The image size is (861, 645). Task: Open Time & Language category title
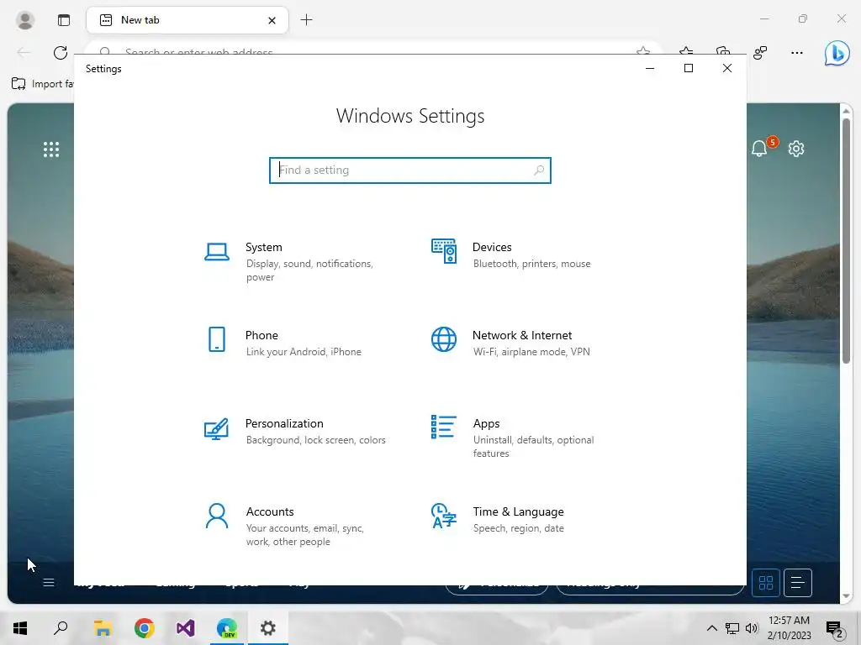pyautogui.click(x=518, y=511)
